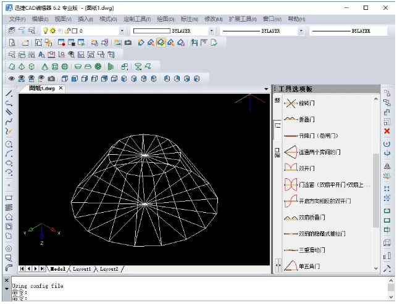Open the lineweight BYLAYER combo box
The height and width of the screenshot is (304, 397).
(348, 31)
